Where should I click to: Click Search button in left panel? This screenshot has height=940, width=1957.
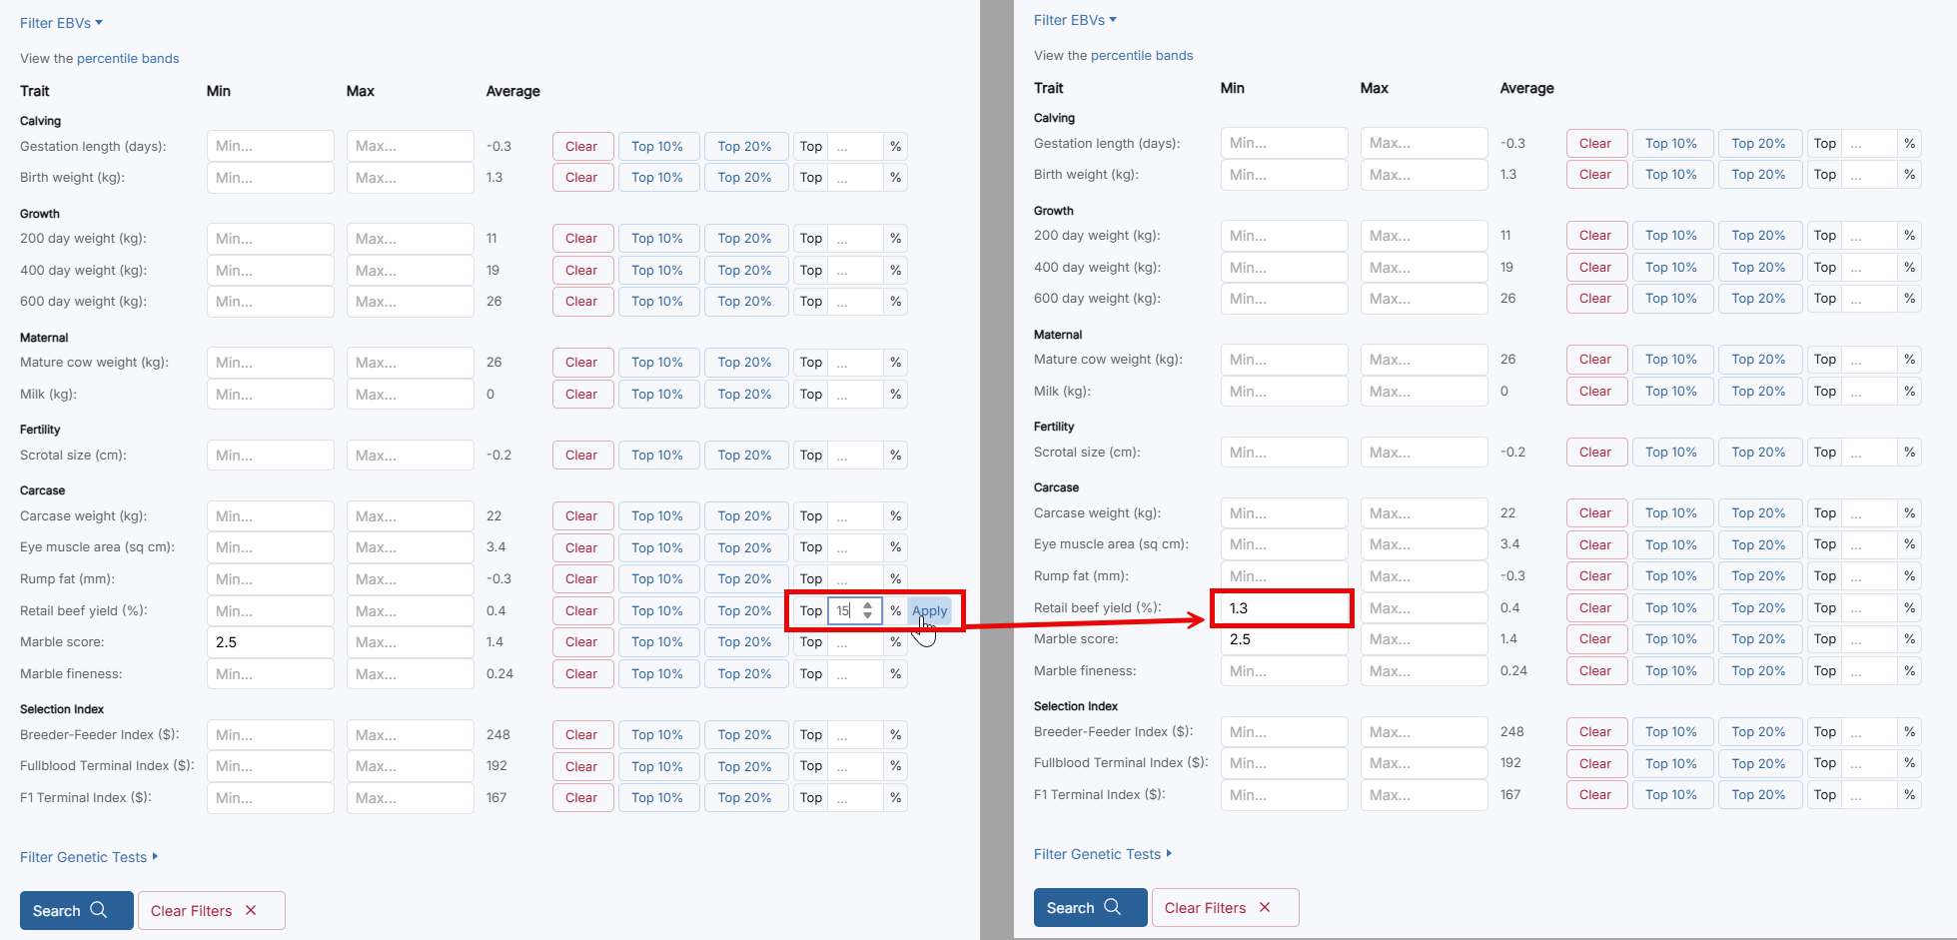(x=76, y=910)
